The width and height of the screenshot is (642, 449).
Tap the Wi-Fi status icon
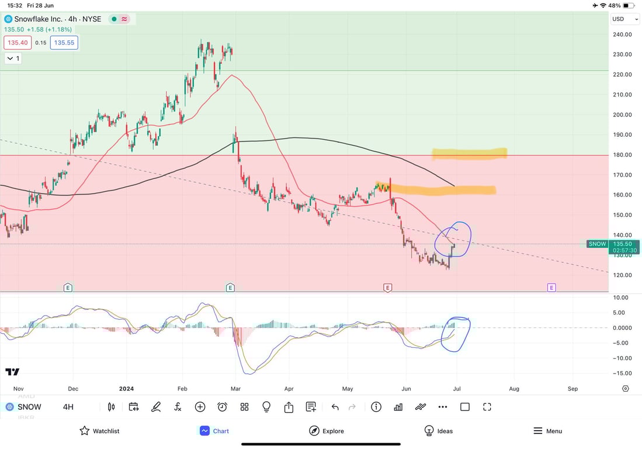[603, 5]
